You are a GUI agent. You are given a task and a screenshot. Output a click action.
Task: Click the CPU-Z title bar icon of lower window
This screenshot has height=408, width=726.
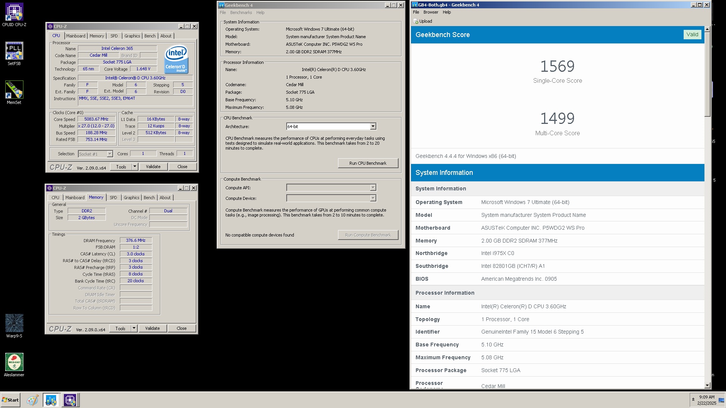click(49, 188)
